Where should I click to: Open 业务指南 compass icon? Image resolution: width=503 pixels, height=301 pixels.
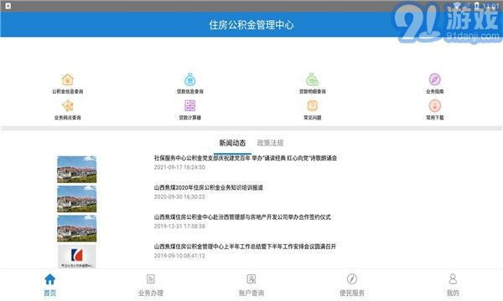pyautogui.click(x=434, y=79)
